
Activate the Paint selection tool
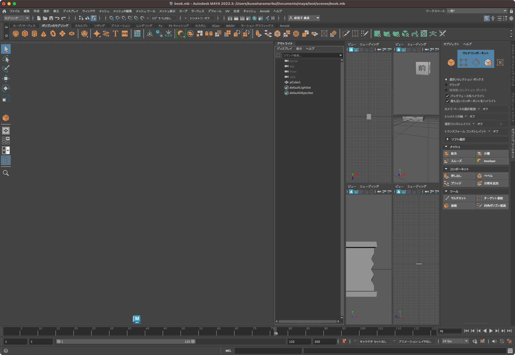click(x=6, y=69)
